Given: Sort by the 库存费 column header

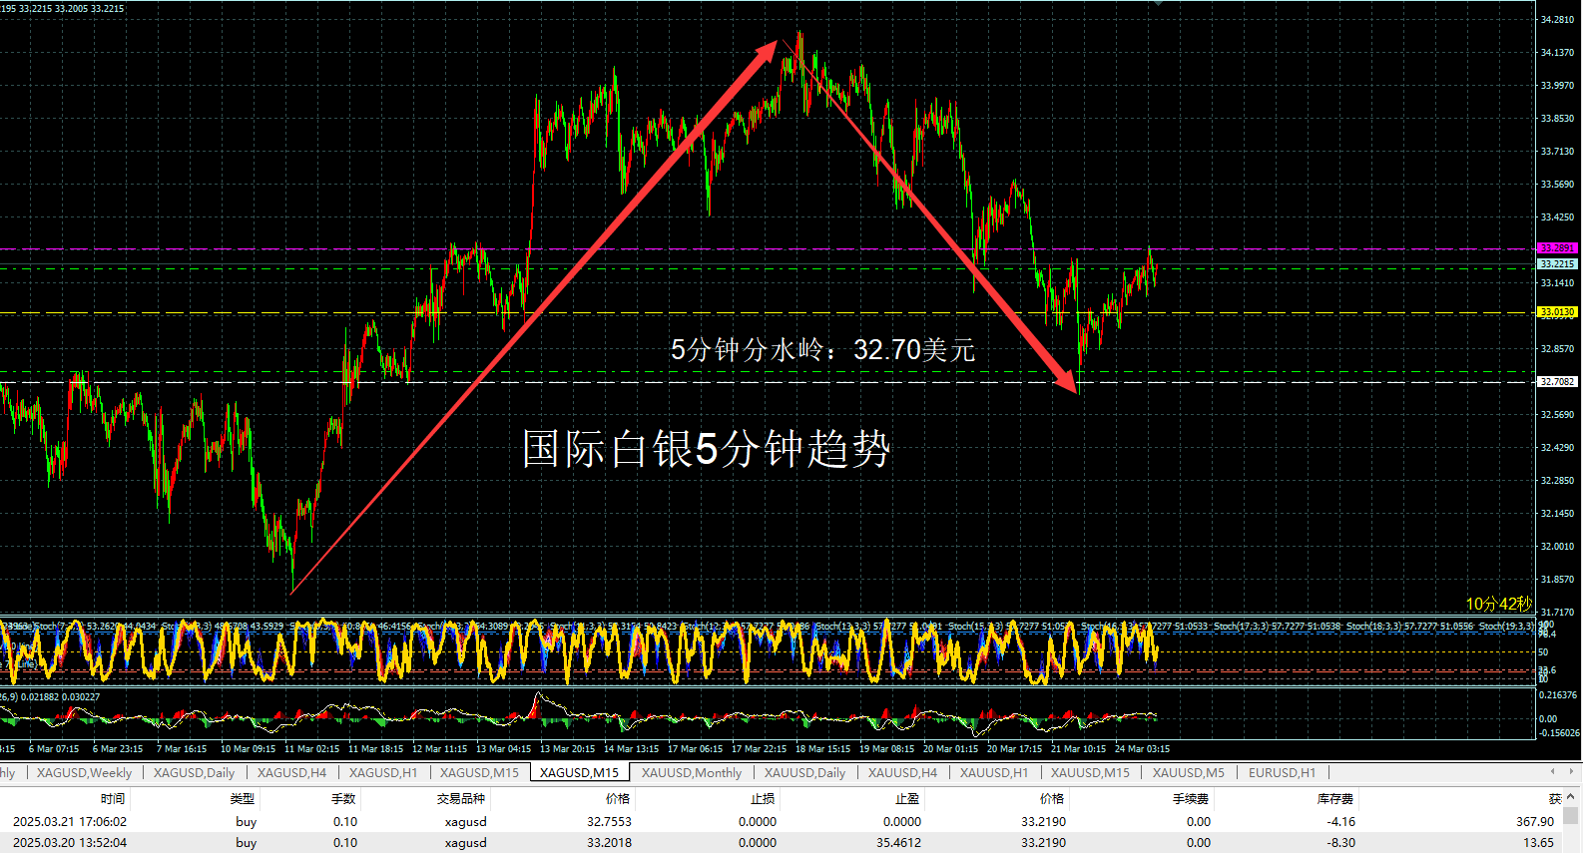Looking at the screenshot, I should point(1334,799).
